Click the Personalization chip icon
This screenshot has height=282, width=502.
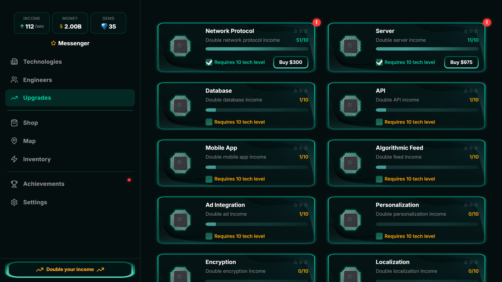(x=350, y=220)
